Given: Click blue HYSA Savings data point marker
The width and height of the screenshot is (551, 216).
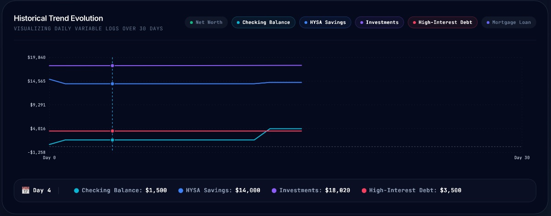Looking at the screenshot, I should (112, 84).
